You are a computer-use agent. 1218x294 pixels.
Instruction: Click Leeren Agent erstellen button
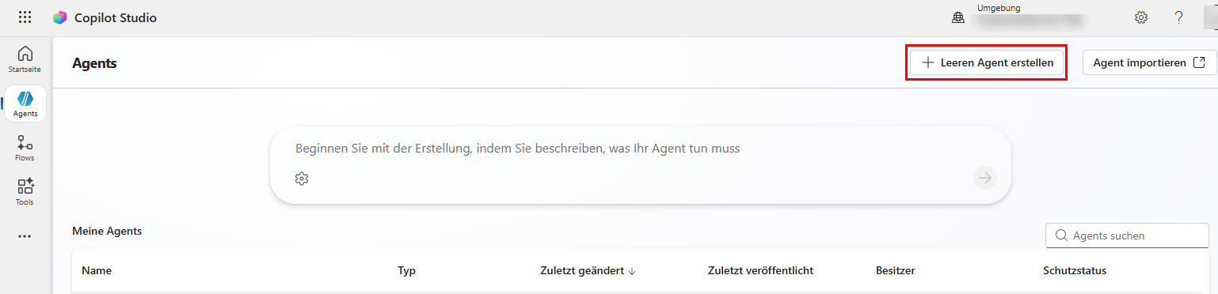[986, 63]
